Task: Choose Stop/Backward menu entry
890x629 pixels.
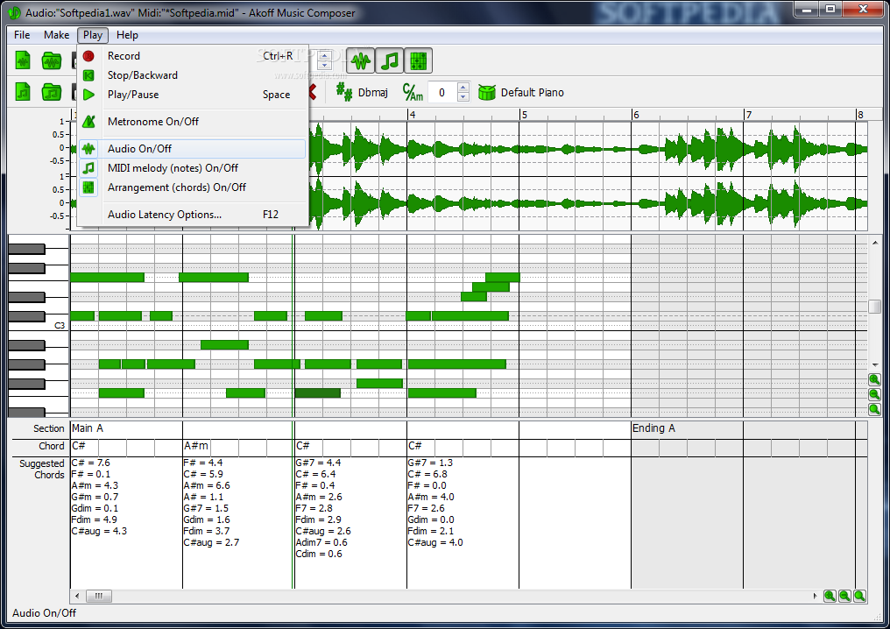Action: click(193, 75)
